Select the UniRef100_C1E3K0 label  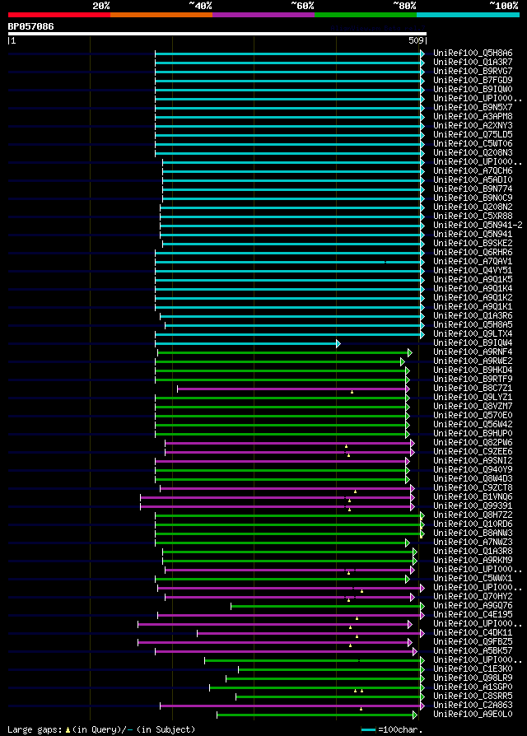click(473, 668)
